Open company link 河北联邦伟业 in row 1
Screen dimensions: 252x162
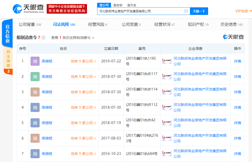tap(200, 61)
